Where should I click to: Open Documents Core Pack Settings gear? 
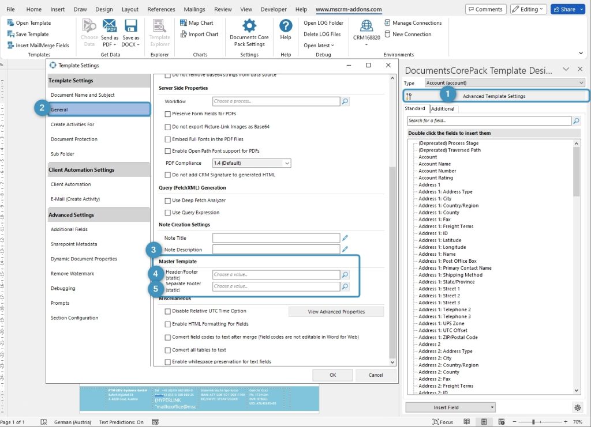tap(249, 25)
